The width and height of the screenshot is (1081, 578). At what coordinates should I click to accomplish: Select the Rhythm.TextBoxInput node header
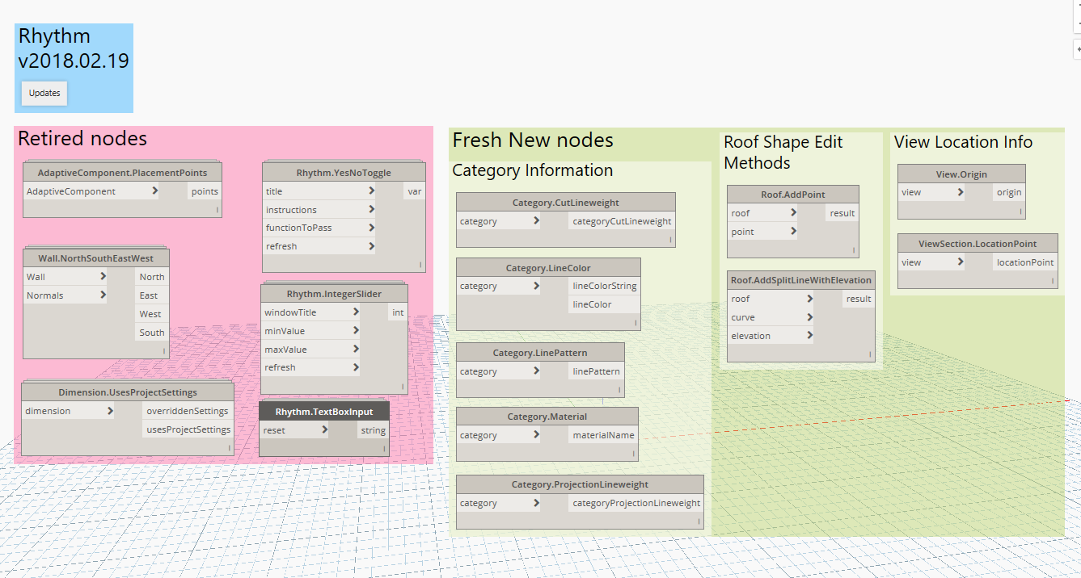(323, 412)
